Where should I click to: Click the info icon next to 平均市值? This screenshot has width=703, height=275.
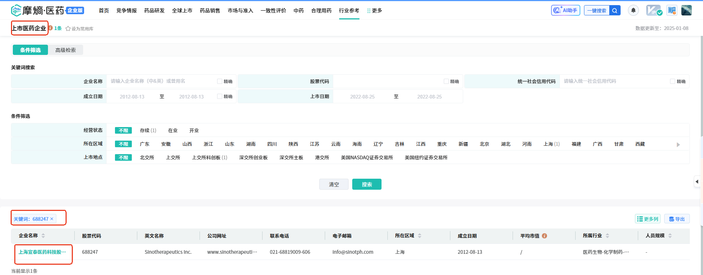coord(544,236)
